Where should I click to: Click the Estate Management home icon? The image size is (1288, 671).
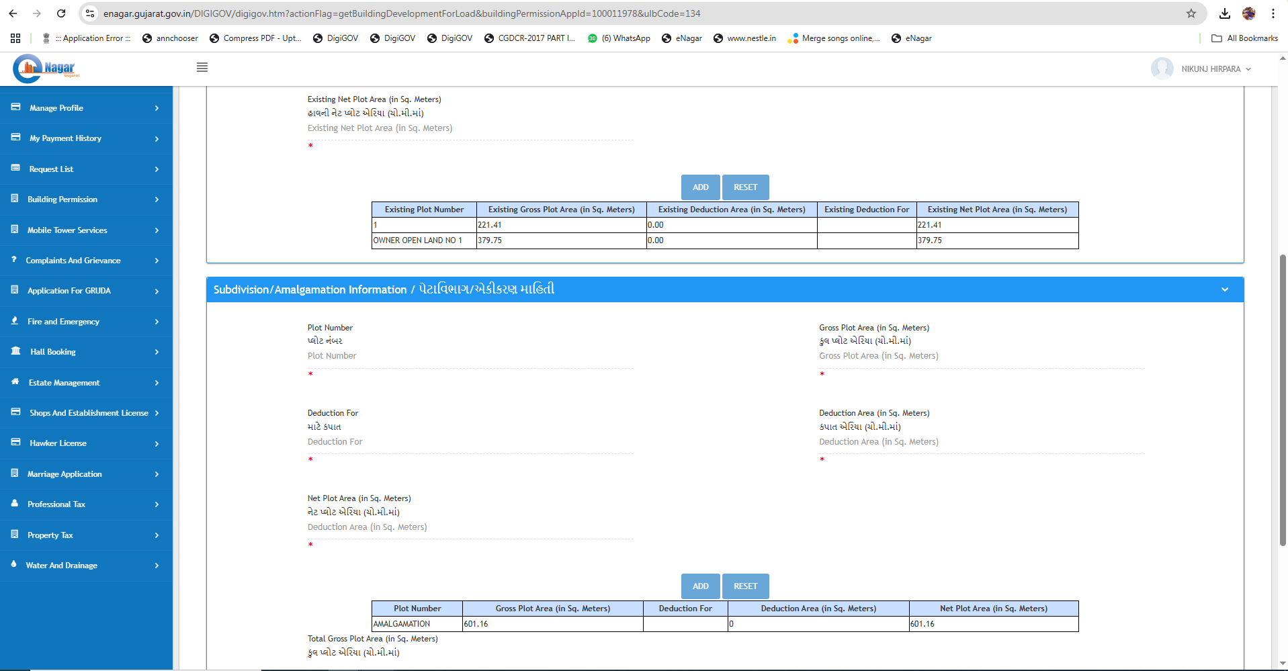15,382
